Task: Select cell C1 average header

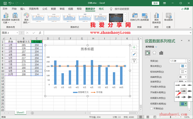Action: (37, 42)
